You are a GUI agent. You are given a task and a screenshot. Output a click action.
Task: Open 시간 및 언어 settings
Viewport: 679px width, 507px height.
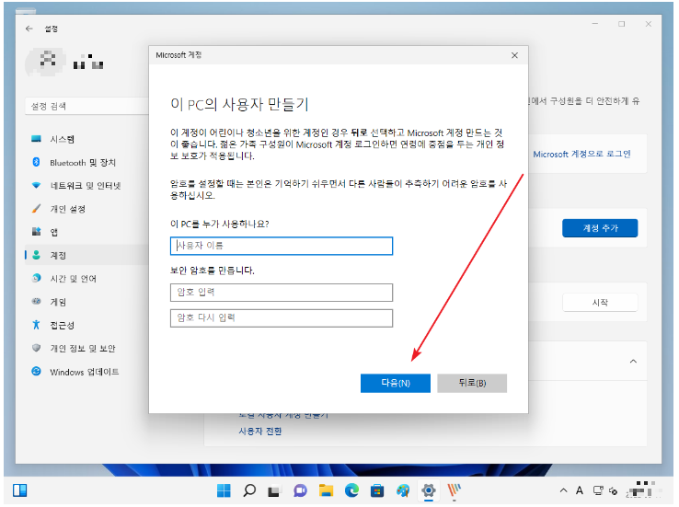coord(86,279)
